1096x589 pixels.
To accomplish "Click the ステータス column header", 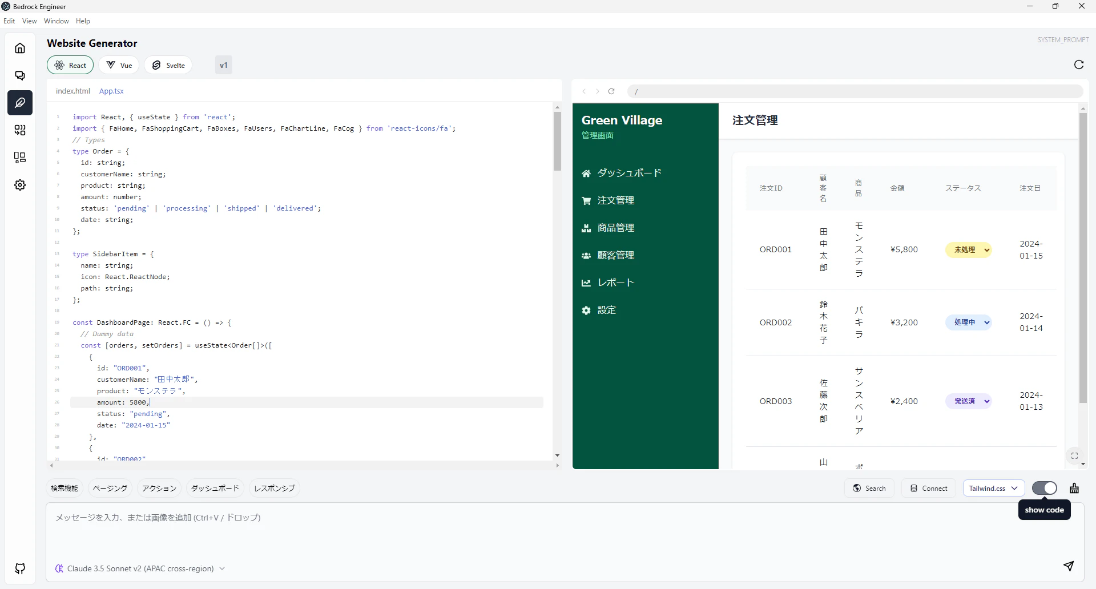I will click(x=963, y=188).
